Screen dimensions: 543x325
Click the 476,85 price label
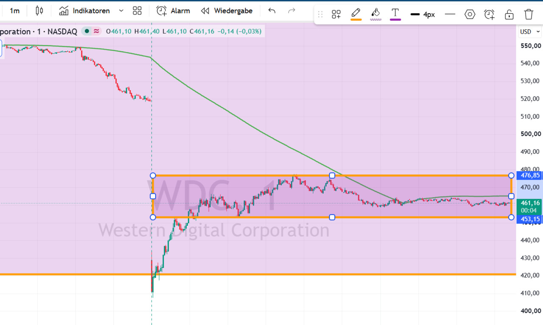pyautogui.click(x=530, y=175)
